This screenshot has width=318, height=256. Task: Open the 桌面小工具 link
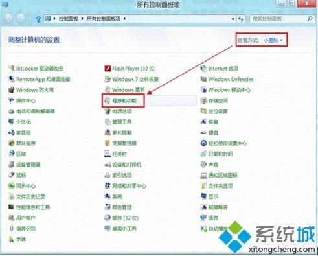124,229
